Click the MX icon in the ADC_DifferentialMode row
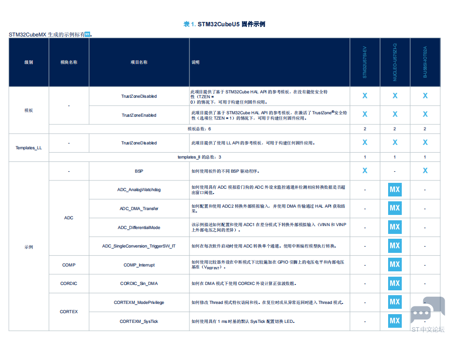Screen dimensions: 449x337 [394, 227]
